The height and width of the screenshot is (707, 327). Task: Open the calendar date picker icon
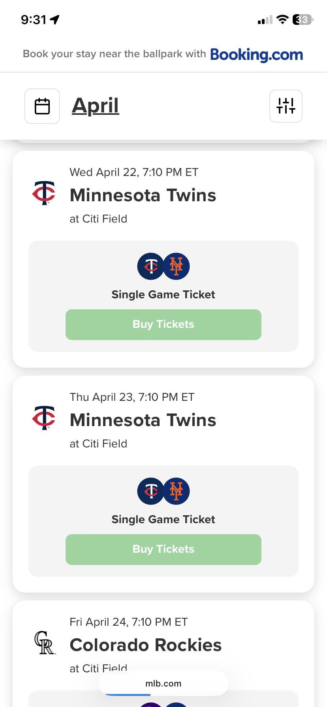click(42, 106)
